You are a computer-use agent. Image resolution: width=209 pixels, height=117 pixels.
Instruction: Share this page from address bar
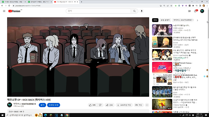coord(168,6)
